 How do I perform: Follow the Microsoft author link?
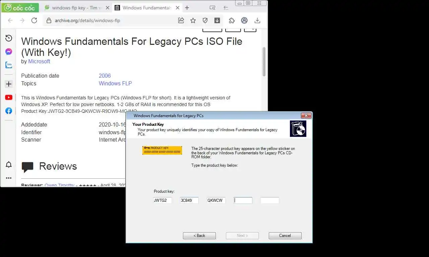point(39,61)
